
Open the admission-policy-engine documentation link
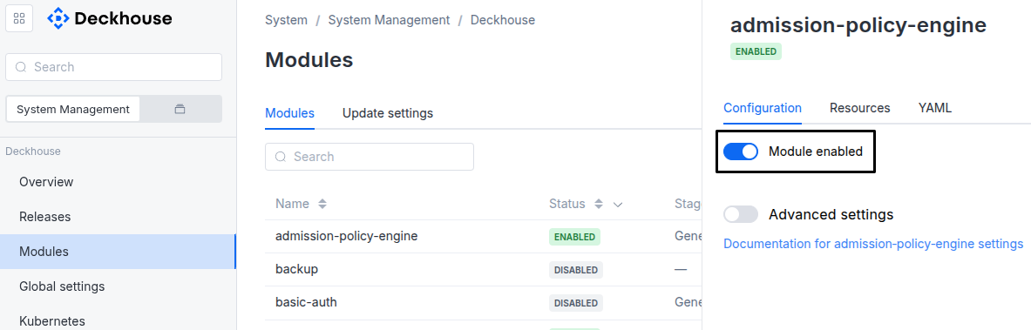point(873,244)
